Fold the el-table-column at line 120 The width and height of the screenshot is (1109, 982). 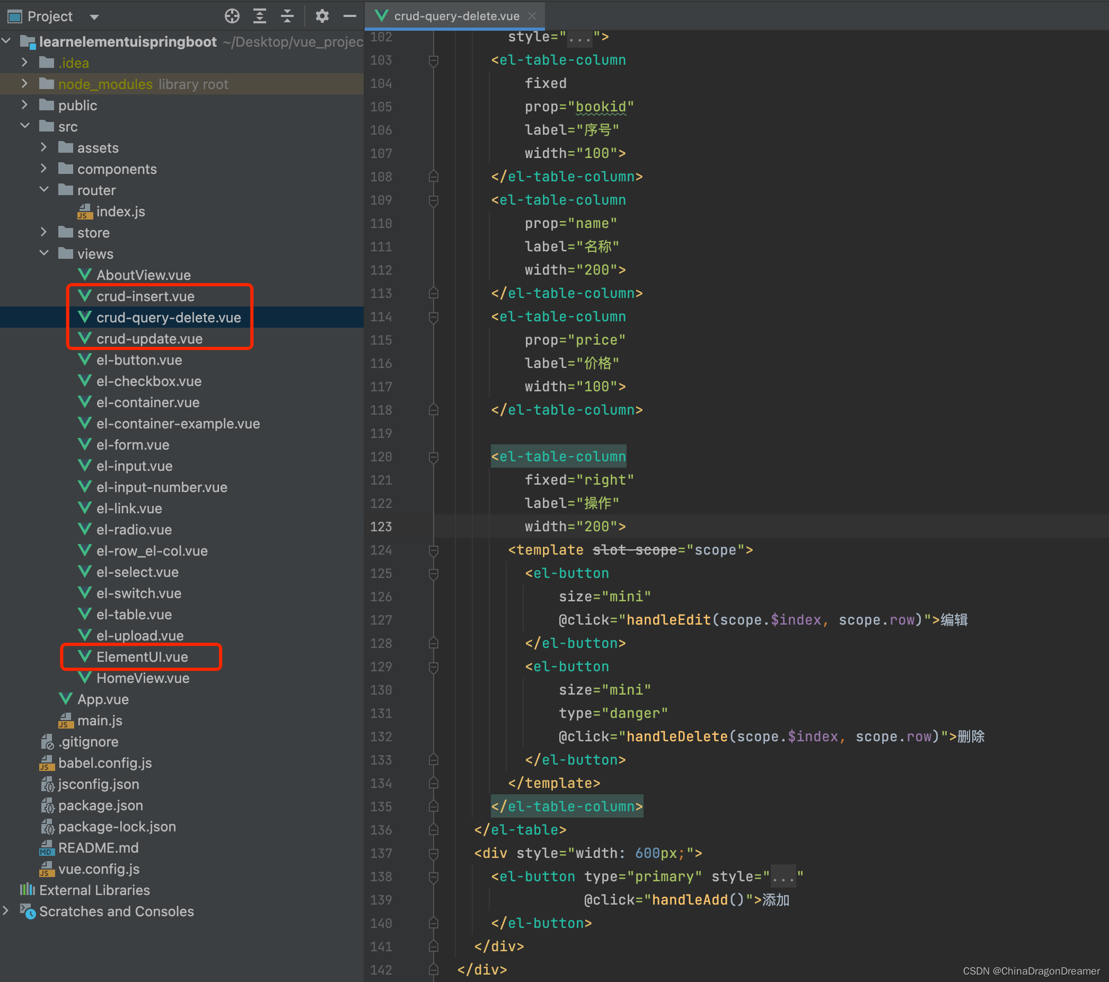click(434, 457)
